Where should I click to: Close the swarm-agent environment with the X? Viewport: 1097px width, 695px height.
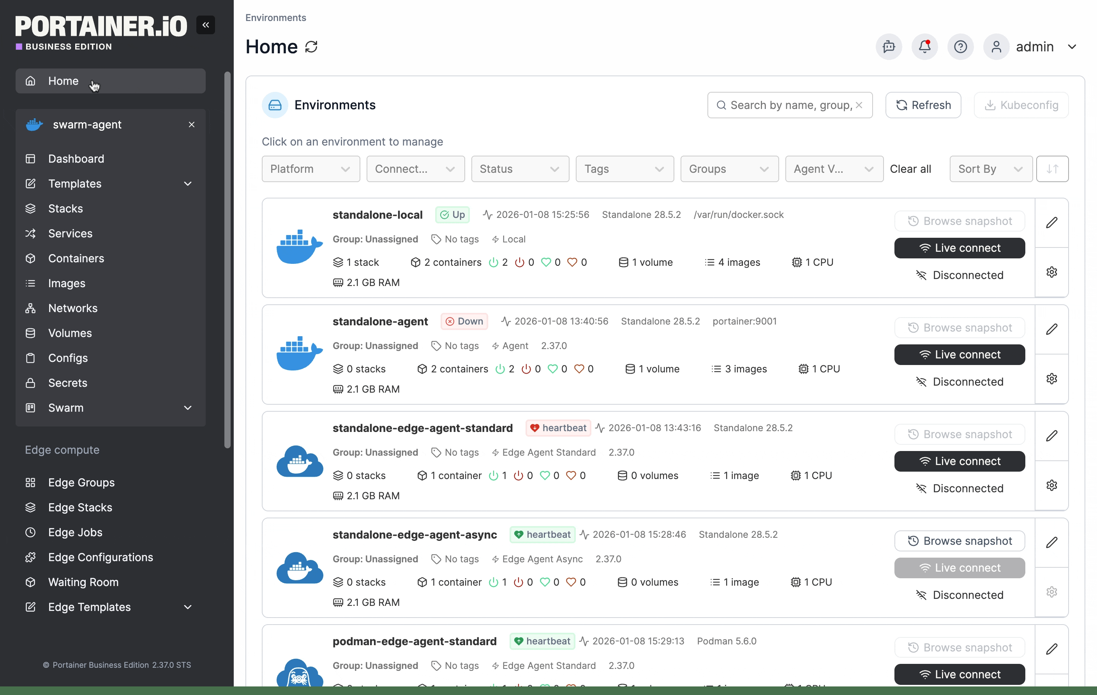(191, 125)
